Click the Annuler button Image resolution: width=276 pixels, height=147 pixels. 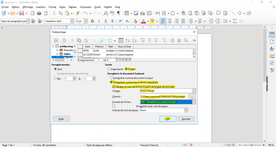(186, 119)
